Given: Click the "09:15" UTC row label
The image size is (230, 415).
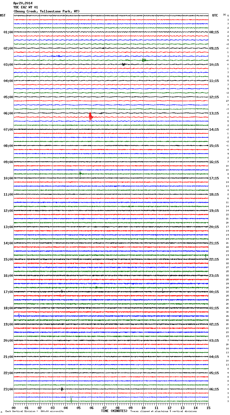Looking at the screenshot, I should point(214,48).
